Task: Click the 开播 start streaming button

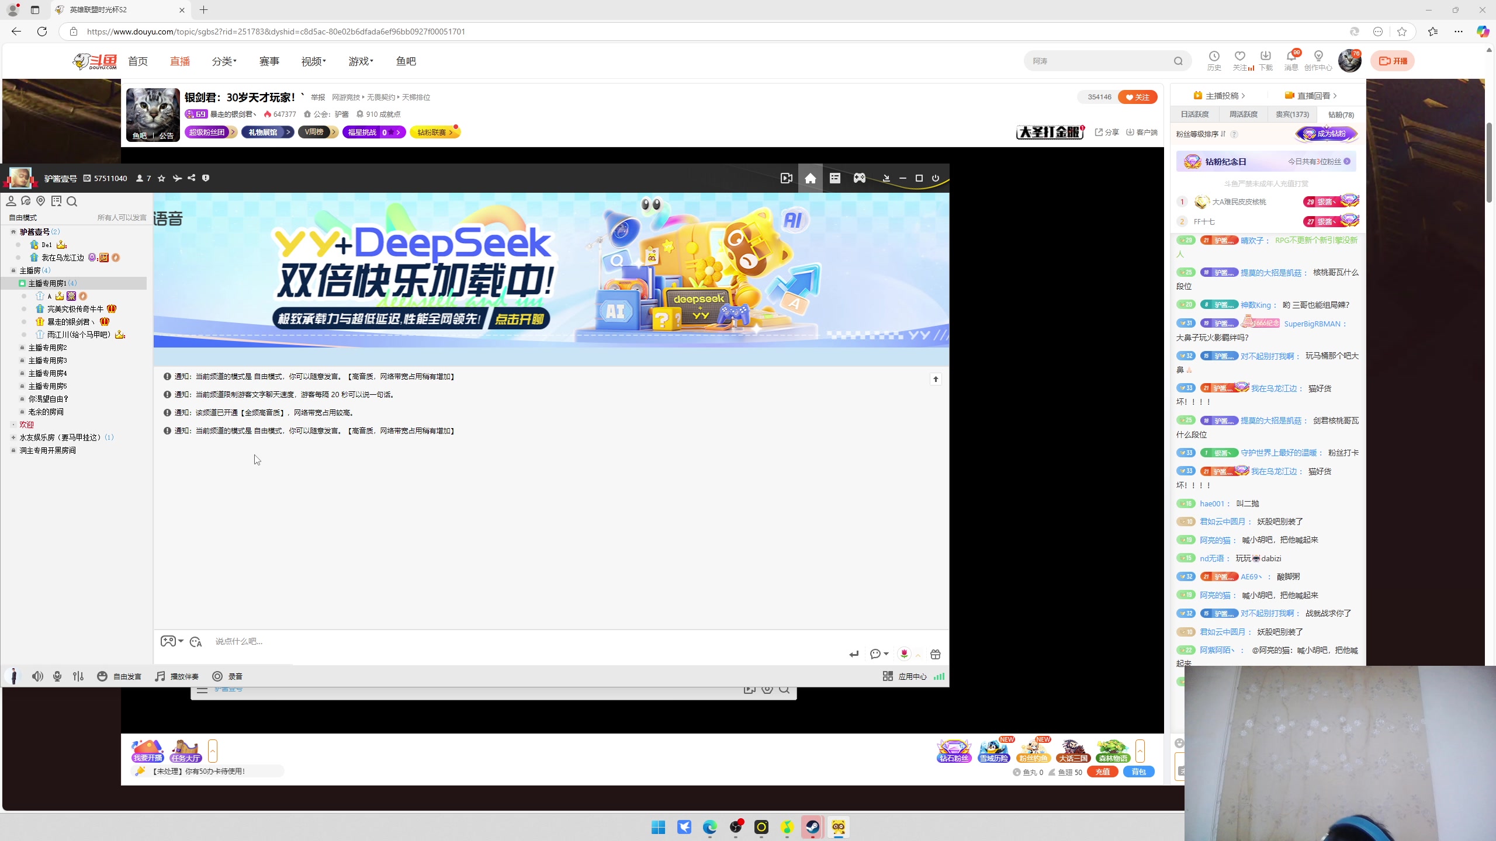Action: tap(1393, 61)
